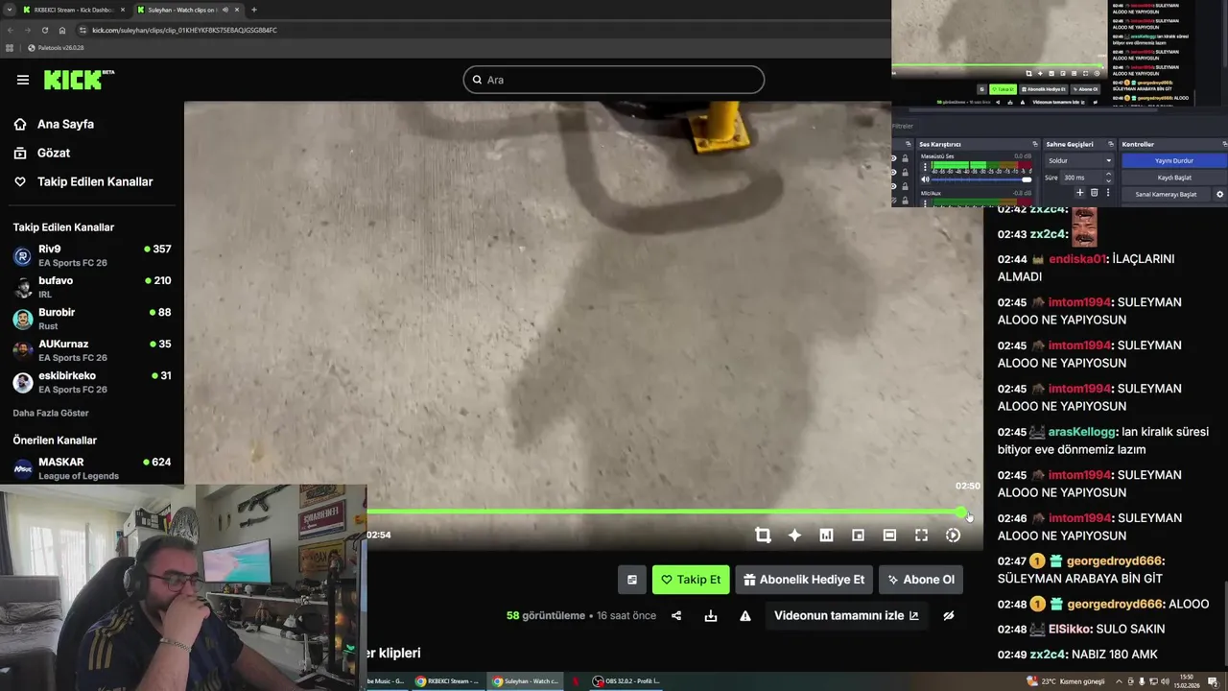The image size is (1228, 691).
Task: Seek using the green video progress bar
Action: click(664, 512)
